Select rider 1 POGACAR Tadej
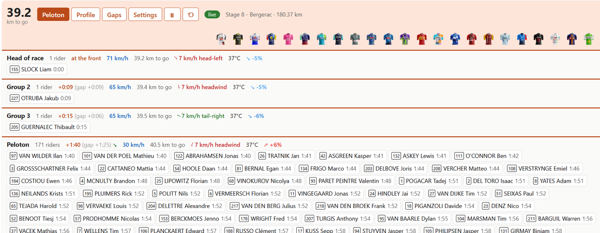The width and height of the screenshot is (600, 233). (428, 181)
